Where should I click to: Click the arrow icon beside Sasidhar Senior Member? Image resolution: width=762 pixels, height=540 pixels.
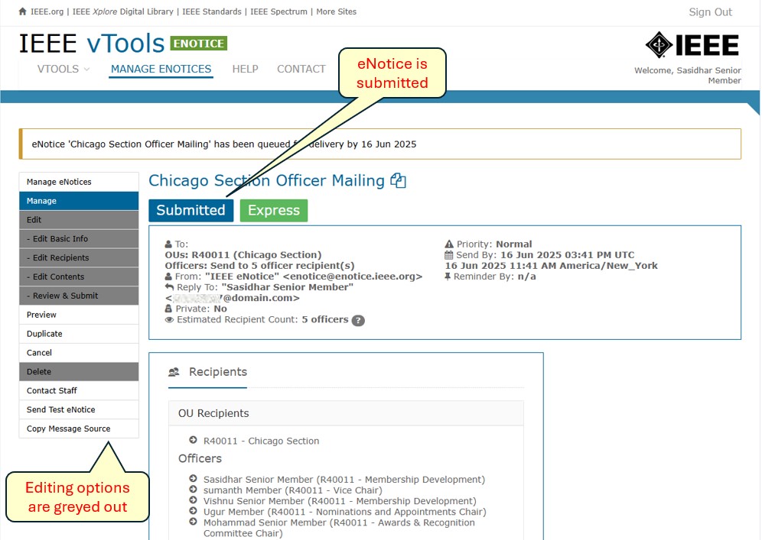tap(193, 478)
